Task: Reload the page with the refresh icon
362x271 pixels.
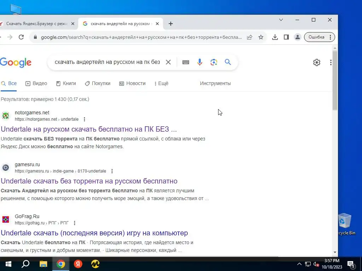Action: [x=21, y=37]
